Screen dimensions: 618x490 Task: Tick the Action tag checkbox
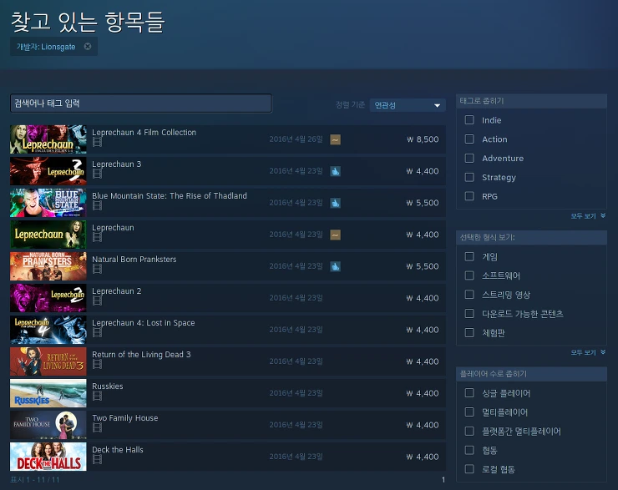tap(469, 139)
